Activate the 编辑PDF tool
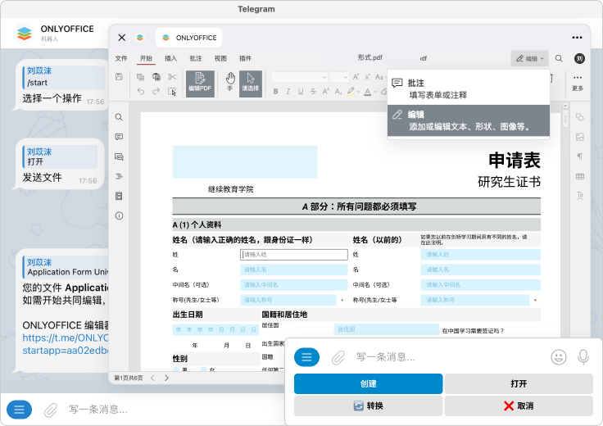 [x=200, y=84]
